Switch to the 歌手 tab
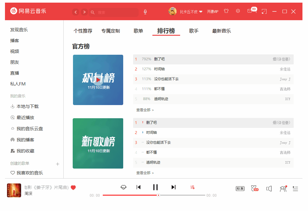 (194, 31)
